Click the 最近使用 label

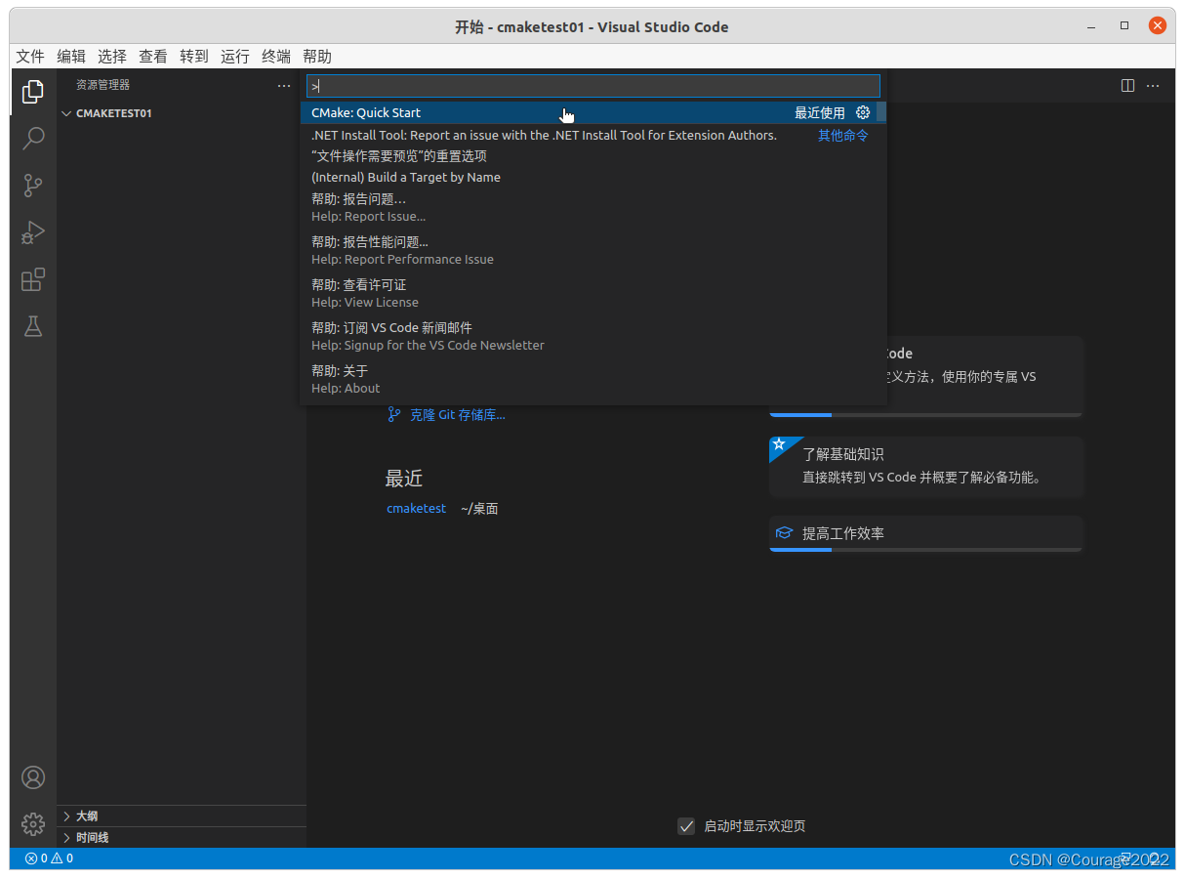820,113
